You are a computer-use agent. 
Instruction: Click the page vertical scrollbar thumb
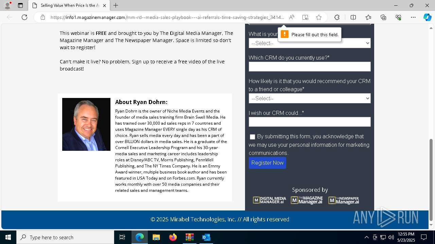(x=431, y=180)
